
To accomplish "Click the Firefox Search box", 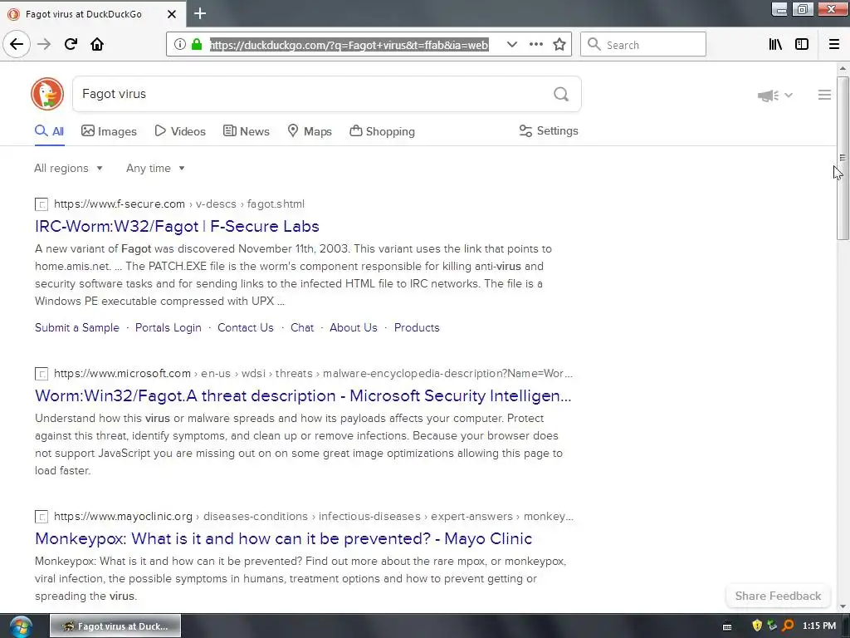I will point(643,45).
